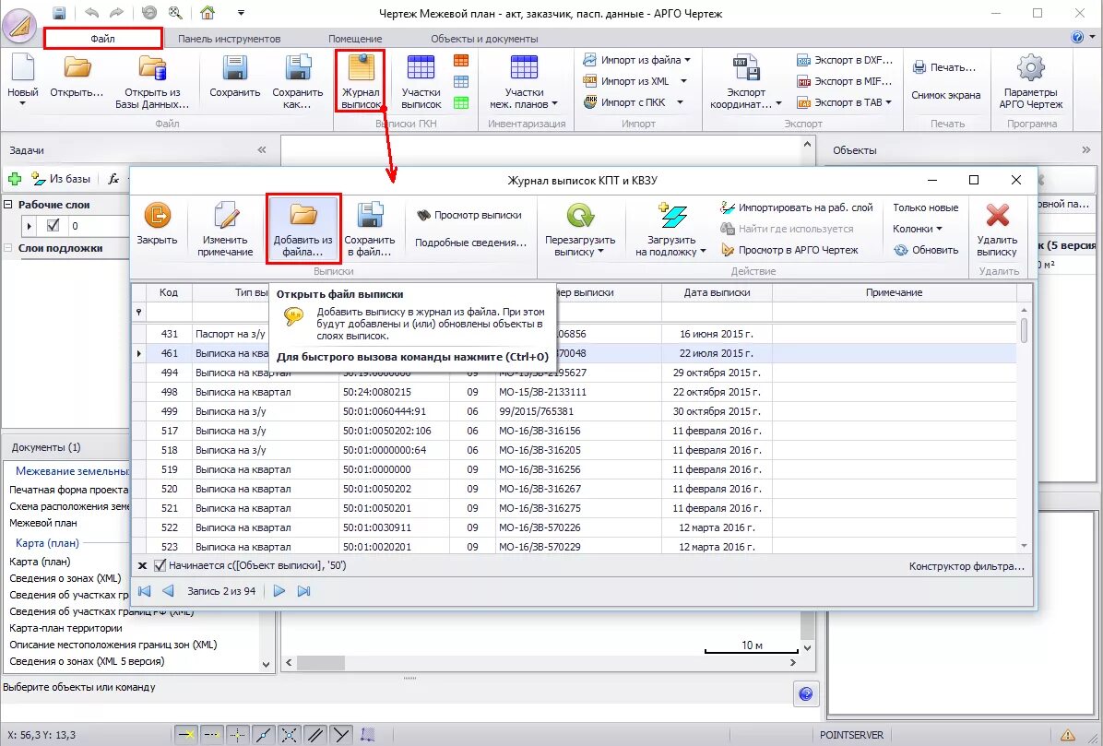The height and width of the screenshot is (746, 1103).
Task: Collapse Рабочие слои tree section
Action: [8, 205]
